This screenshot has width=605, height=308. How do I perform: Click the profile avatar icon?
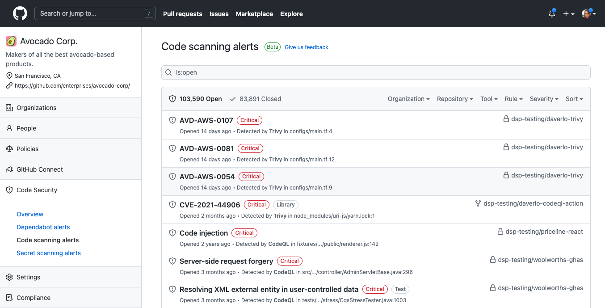[586, 13]
